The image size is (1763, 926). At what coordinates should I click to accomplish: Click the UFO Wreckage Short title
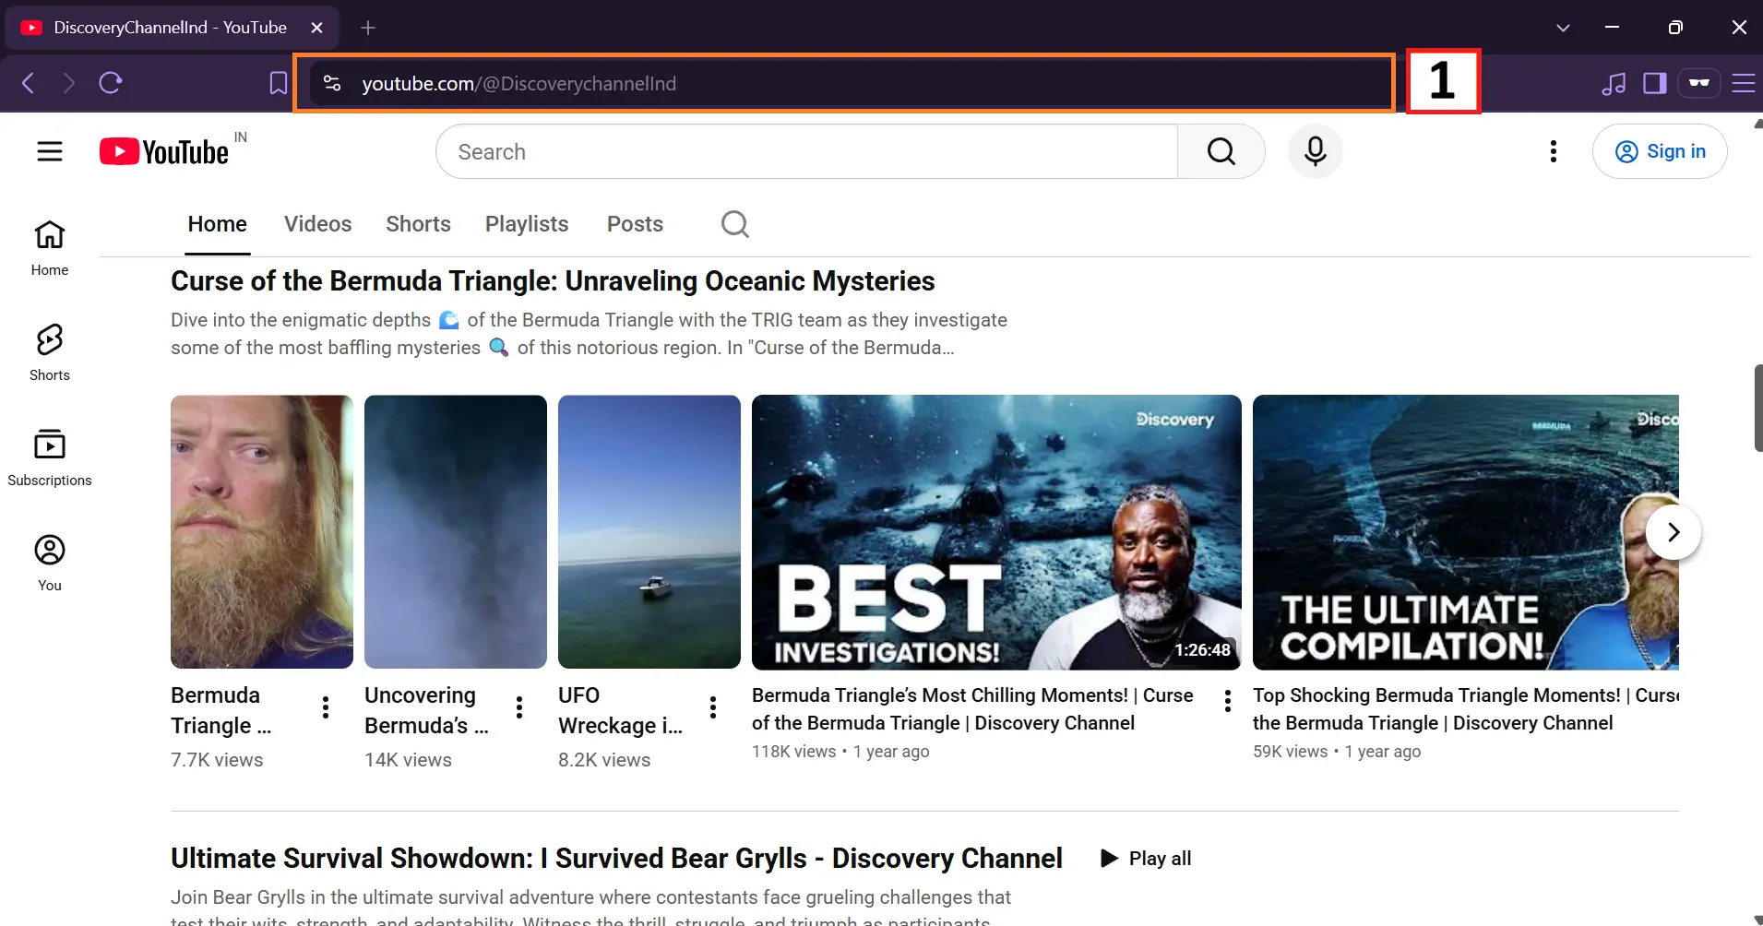pyautogui.click(x=620, y=710)
